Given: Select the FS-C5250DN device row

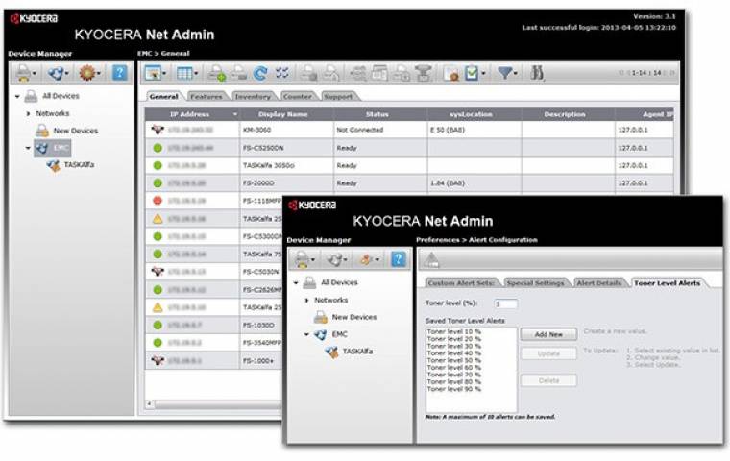Looking at the screenshot, I should (409, 148).
